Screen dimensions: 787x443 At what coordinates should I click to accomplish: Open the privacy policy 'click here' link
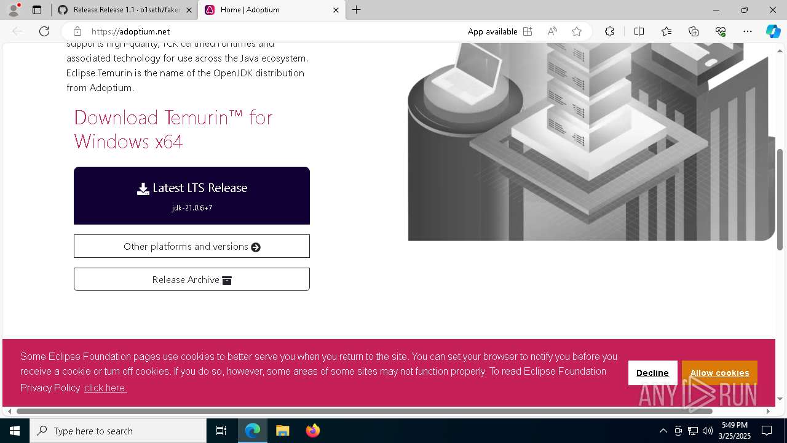(106, 388)
